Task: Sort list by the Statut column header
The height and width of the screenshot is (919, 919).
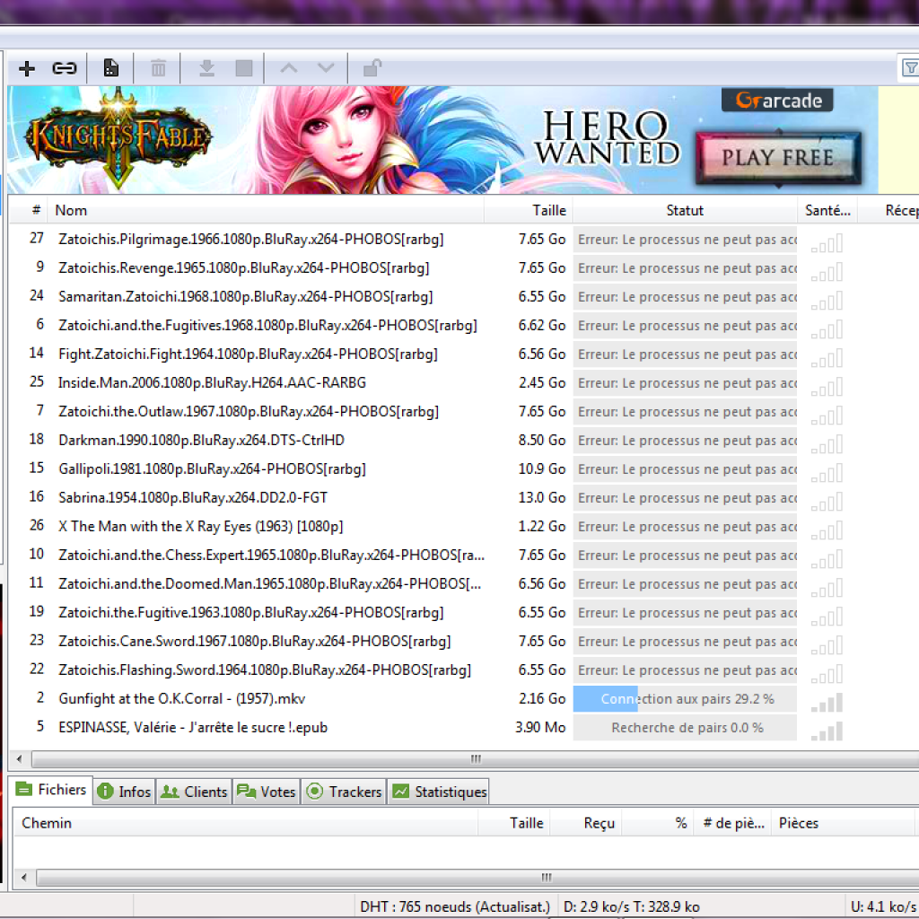Action: point(685,210)
